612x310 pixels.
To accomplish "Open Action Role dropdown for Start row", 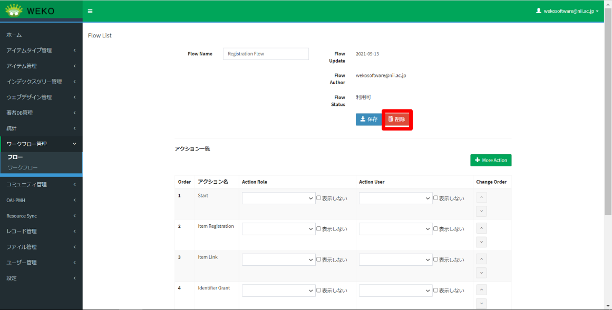I will [278, 198].
